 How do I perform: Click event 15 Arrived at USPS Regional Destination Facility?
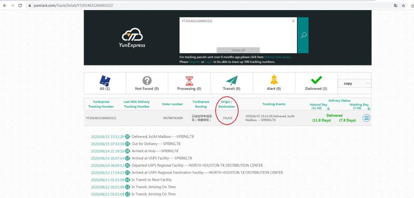pyautogui.click(x=207, y=173)
